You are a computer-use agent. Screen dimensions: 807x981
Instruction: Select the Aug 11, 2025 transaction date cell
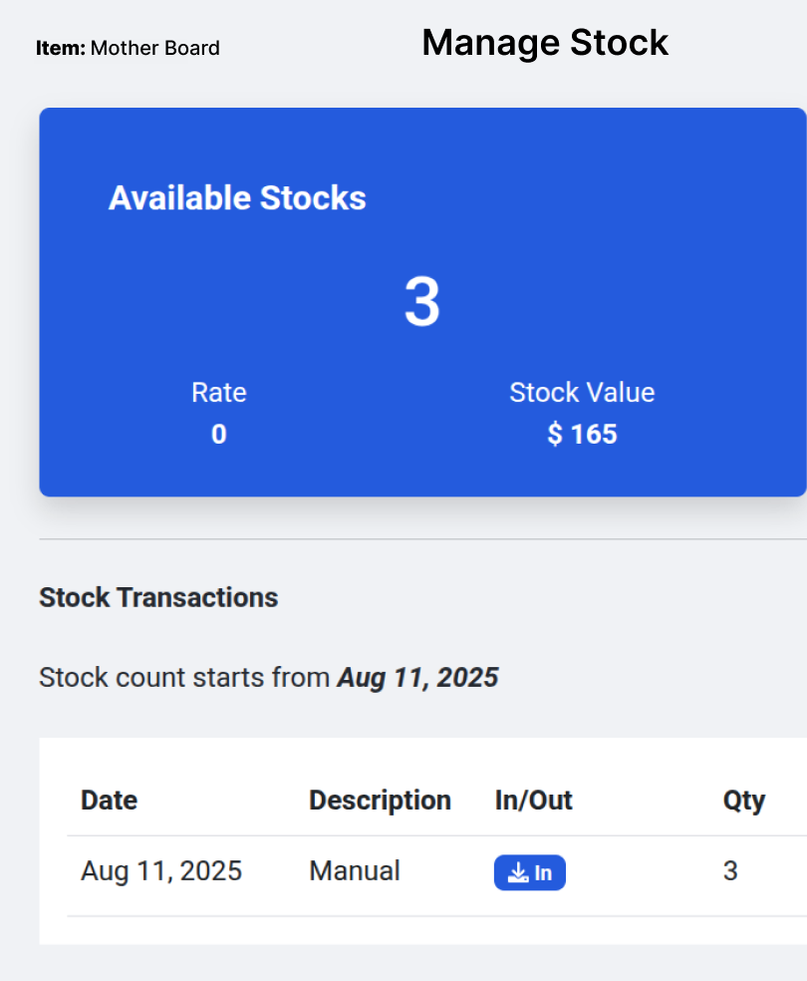click(161, 871)
